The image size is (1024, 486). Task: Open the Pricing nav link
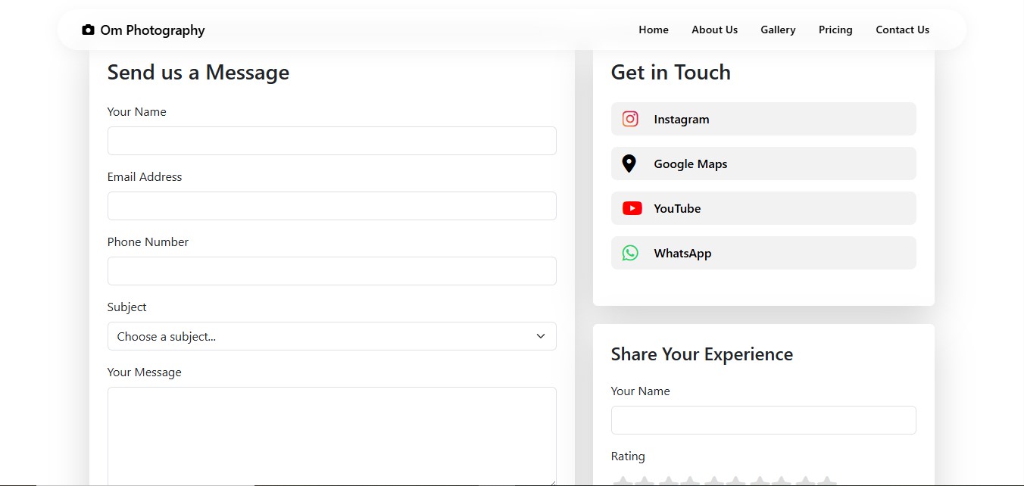tap(835, 30)
